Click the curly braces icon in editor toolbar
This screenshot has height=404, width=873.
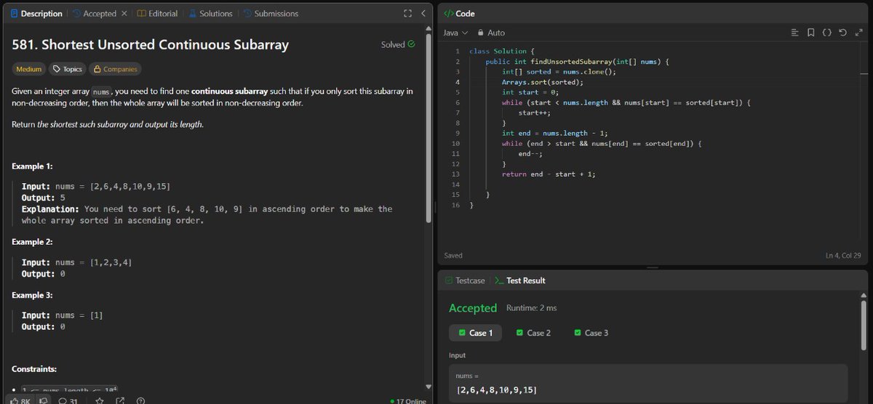tap(827, 33)
